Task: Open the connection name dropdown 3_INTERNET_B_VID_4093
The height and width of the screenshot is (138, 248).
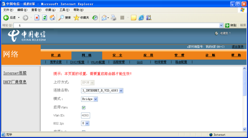Action: [121, 90]
